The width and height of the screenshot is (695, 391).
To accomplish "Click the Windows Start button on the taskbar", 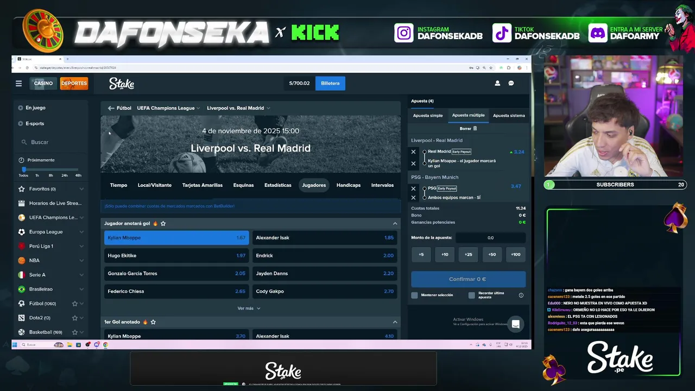I will (x=15, y=345).
